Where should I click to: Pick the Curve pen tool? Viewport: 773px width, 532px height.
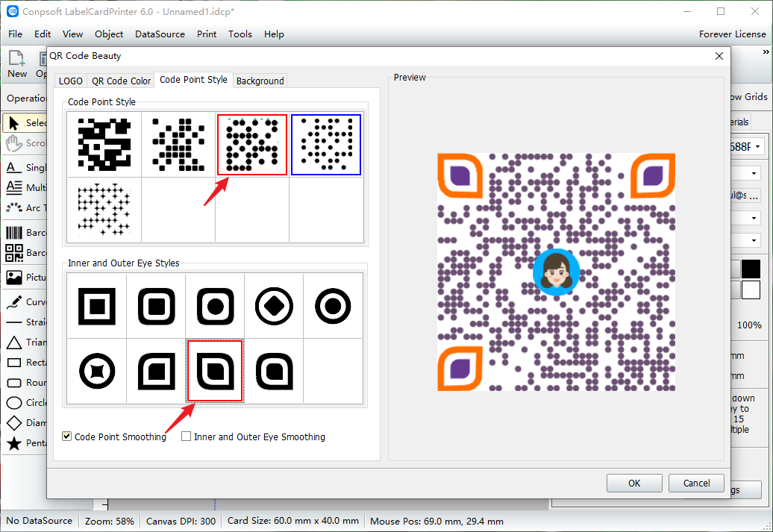pyautogui.click(x=25, y=301)
